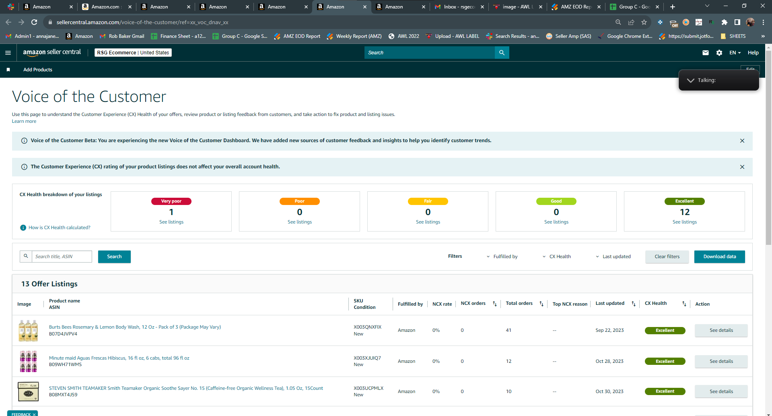The height and width of the screenshot is (416, 772).
Task: See listings under the Fair rating
Action: 428,222
